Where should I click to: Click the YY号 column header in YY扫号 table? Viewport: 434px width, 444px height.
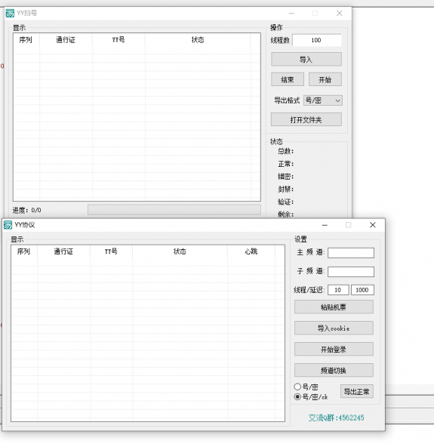tap(119, 40)
